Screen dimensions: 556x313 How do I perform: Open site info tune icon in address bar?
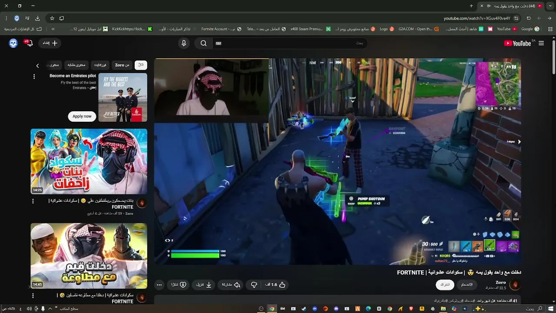pos(516,18)
